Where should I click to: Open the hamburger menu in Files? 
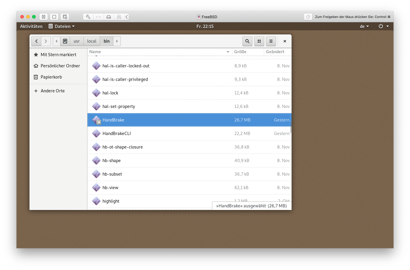(271, 41)
